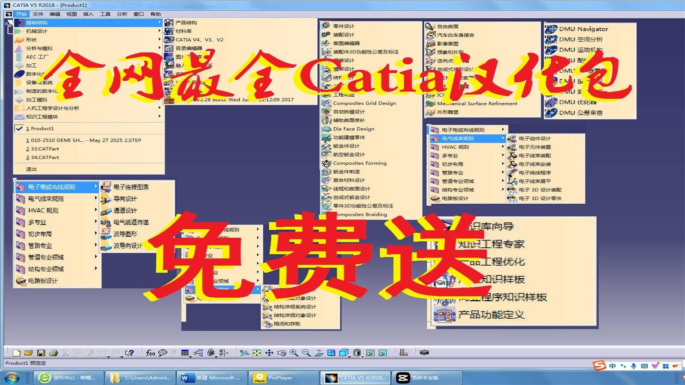Click the Isometric View cube icon
This screenshot has width=685, height=385.
343,353
